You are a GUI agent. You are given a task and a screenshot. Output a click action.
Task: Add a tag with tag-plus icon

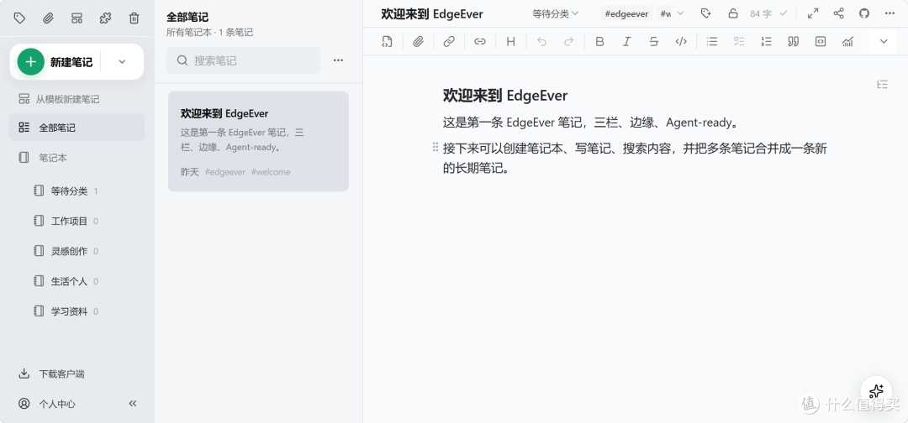coord(705,13)
